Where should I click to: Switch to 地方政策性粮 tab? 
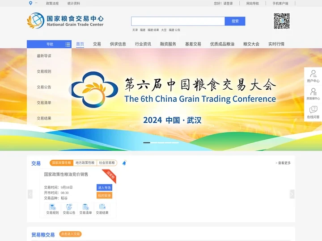[85, 163]
